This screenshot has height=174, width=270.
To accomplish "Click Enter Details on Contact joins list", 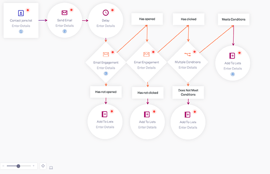I will tap(21, 26).
